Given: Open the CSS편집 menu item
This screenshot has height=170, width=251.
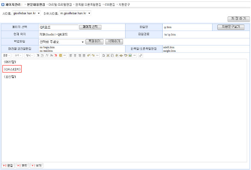Looking at the screenshot, I should click(109, 5).
